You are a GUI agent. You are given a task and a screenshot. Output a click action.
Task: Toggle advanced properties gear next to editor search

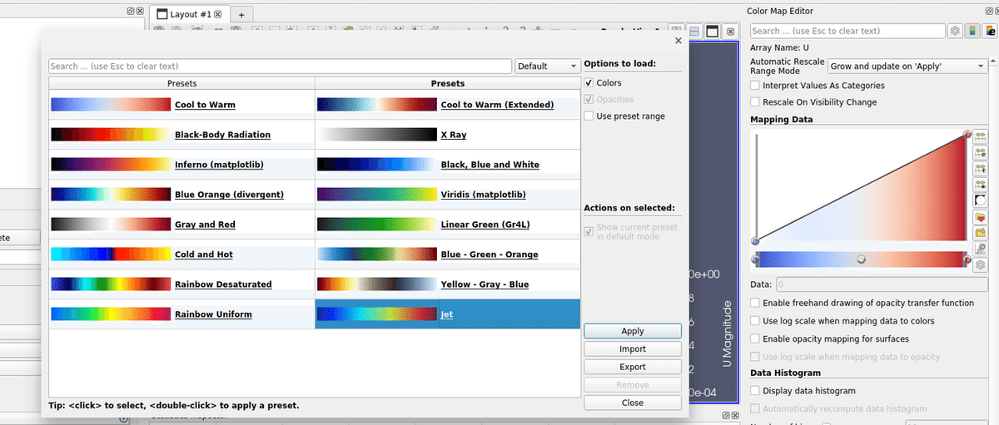(x=955, y=31)
